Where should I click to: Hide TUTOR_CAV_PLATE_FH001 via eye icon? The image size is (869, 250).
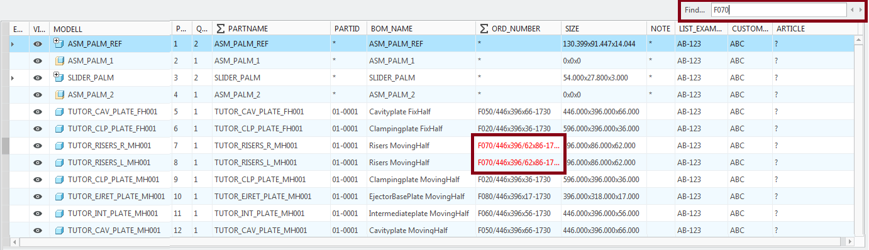click(x=38, y=112)
